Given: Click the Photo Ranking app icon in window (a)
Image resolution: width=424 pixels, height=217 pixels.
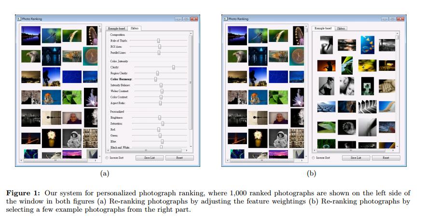Looking at the screenshot, I should [x=19, y=19].
